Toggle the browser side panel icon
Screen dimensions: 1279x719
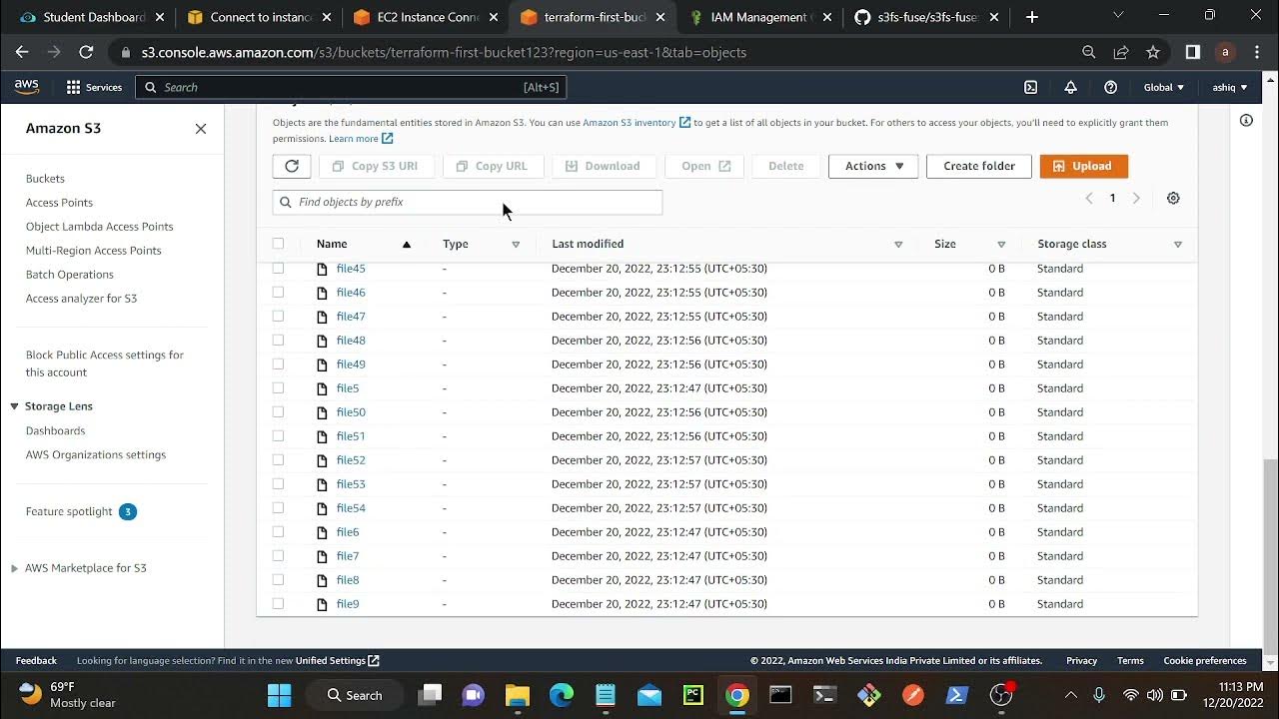tap(1192, 52)
